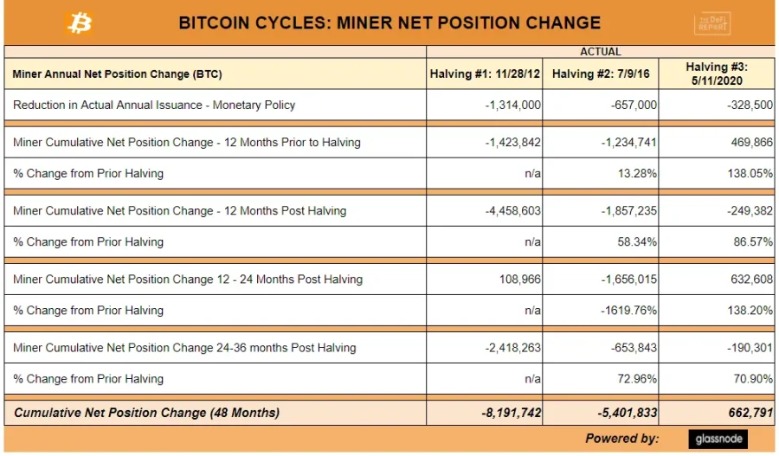Click the 'Powered by:' text

coord(622,439)
